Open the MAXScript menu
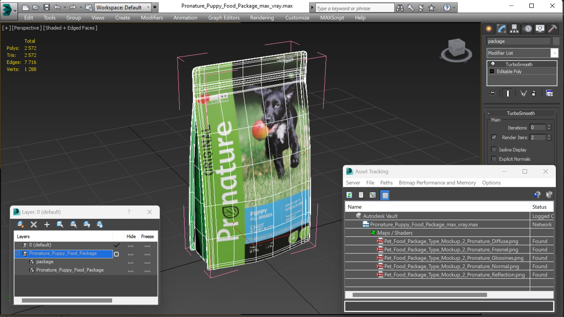This screenshot has height=317, width=564. (x=332, y=18)
